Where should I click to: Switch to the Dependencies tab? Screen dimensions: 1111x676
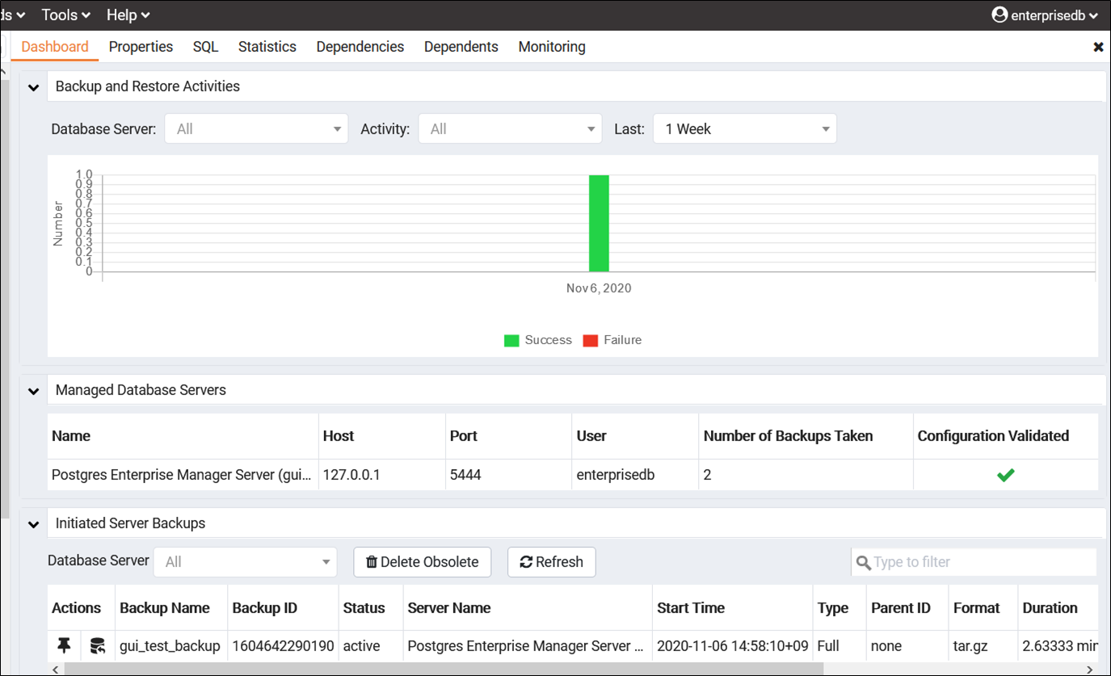(x=360, y=47)
